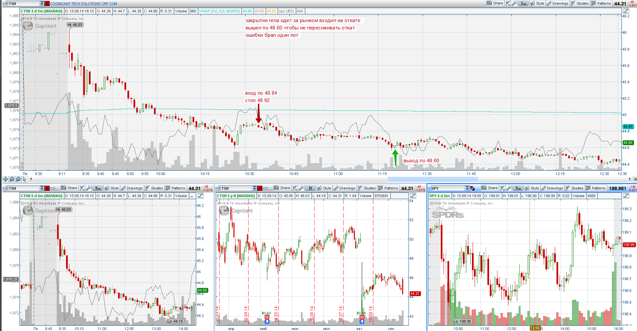Click right scroll arrow at bottom of top chart

pyautogui.click(x=630, y=179)
